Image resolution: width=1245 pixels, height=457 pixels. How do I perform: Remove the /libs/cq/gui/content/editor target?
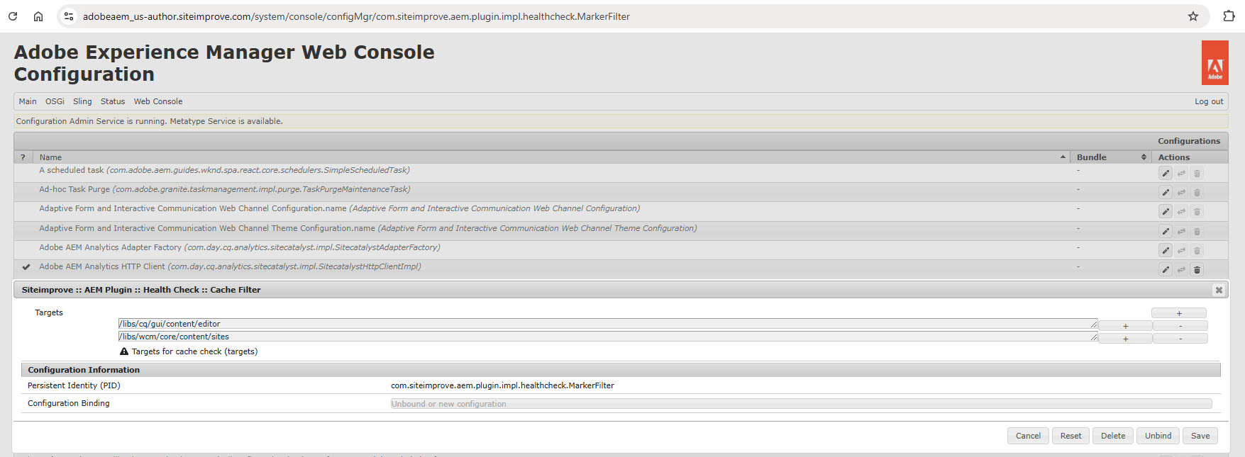click(x=1180, y=326)
